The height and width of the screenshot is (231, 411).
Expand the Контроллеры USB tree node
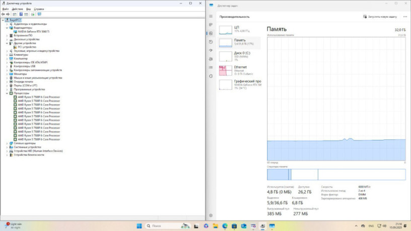click(7, 66)
